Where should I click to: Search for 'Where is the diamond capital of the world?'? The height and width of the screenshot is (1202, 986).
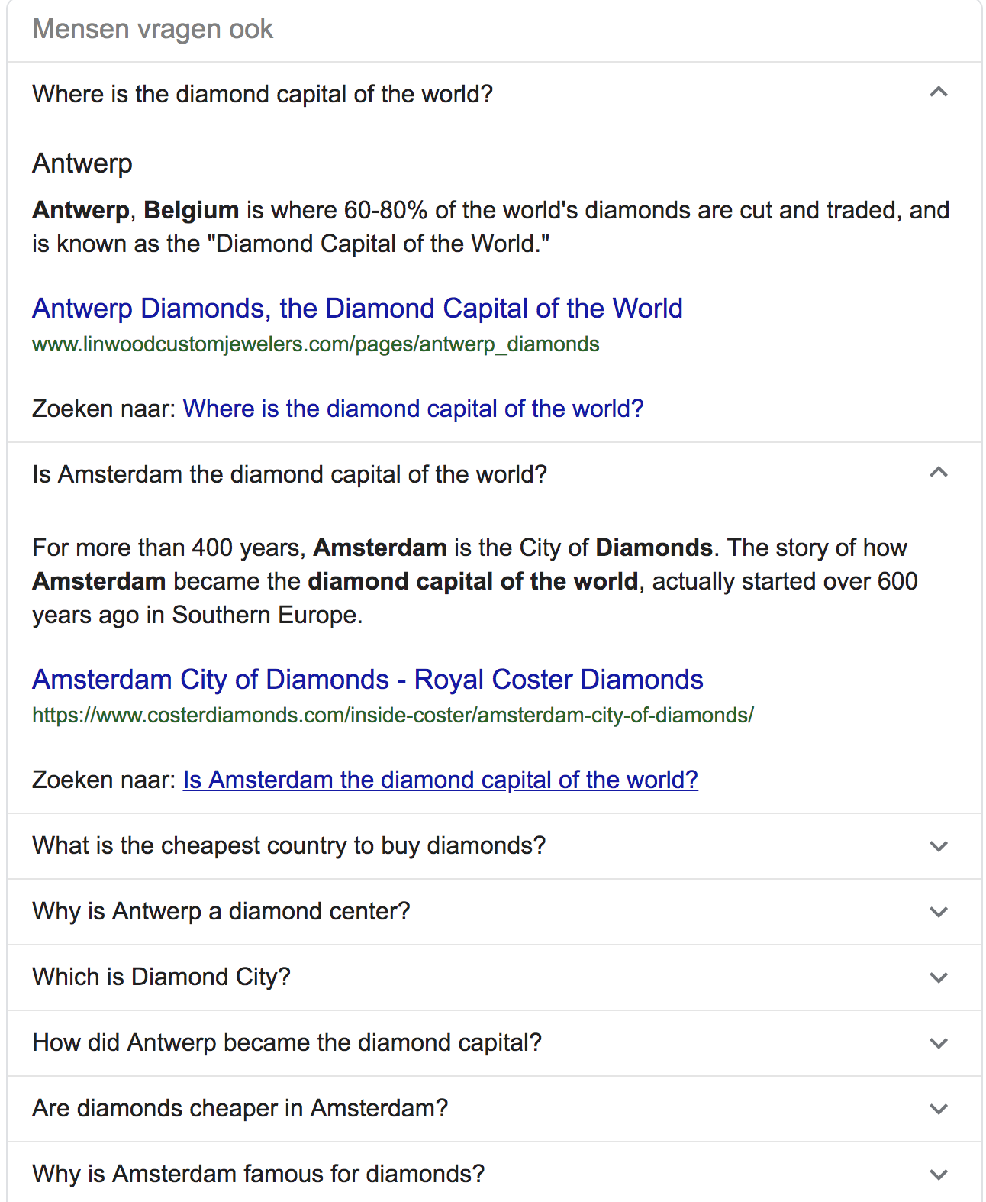[414, 409]
